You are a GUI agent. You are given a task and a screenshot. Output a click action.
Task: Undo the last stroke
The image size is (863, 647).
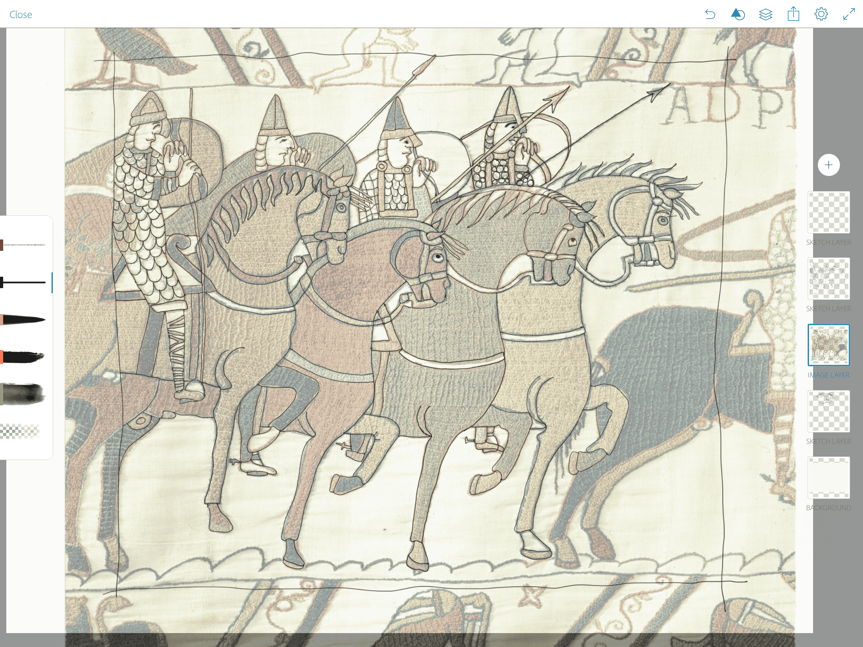(x=710, y=15)
